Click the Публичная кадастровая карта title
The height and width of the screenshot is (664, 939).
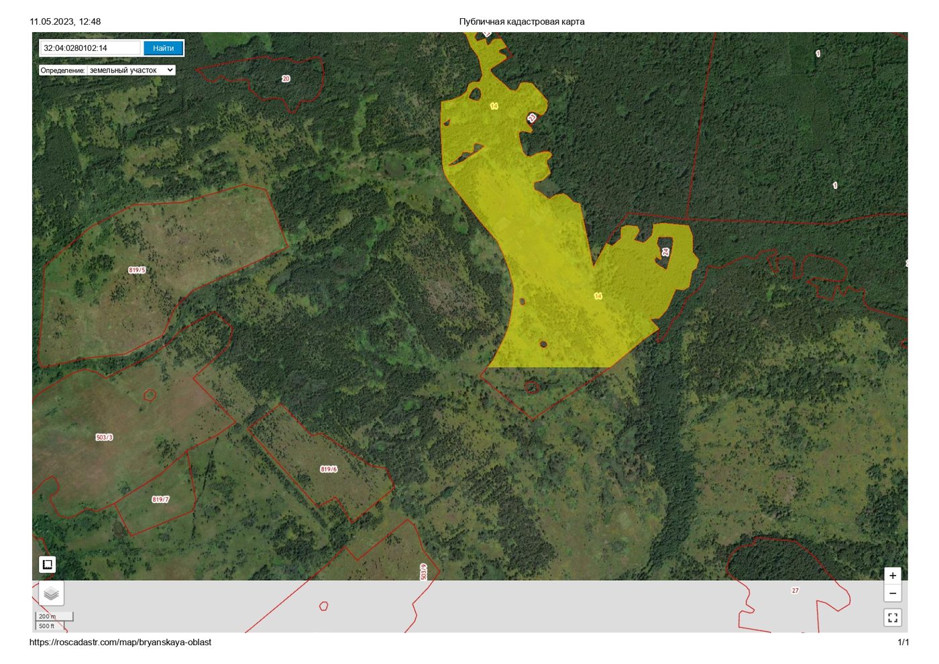click(522, 21)
